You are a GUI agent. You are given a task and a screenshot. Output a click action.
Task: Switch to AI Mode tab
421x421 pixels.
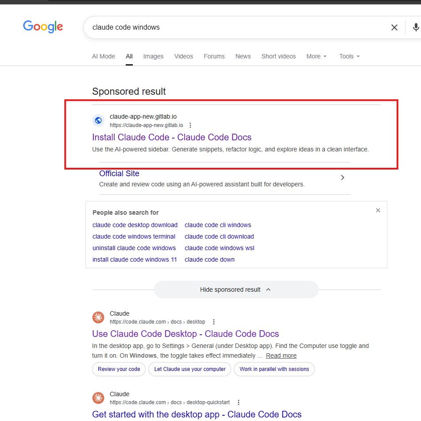coord(104,56)
